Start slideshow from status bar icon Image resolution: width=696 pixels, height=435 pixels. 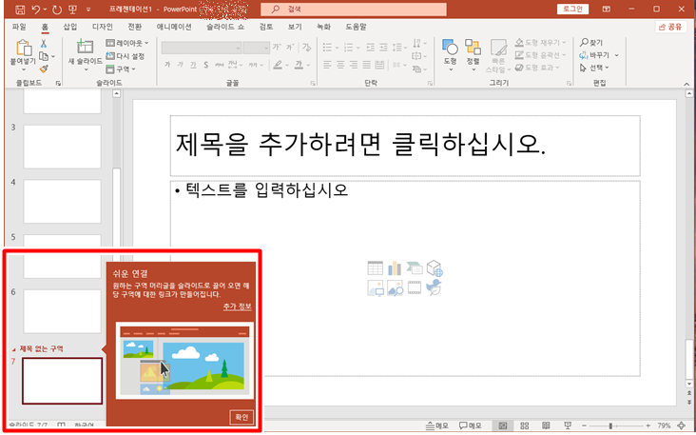(x=568, y=425)
